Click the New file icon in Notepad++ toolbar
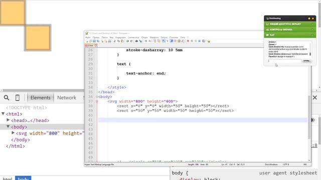Image resolution: width=321 pixels, height=180 pixels. (87, 41)
